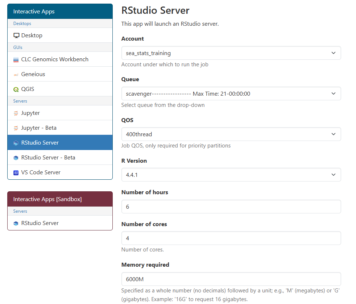The width and height of the screenshot is (356, 304).
Task: Click the Account dropdown chevron arrow
Action: (333, 53)
